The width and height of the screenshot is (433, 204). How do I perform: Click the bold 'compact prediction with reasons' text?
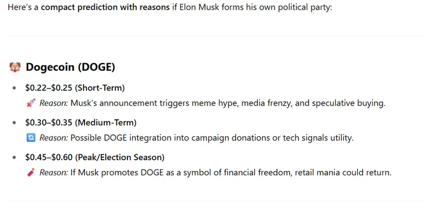(x=105, y=7)
